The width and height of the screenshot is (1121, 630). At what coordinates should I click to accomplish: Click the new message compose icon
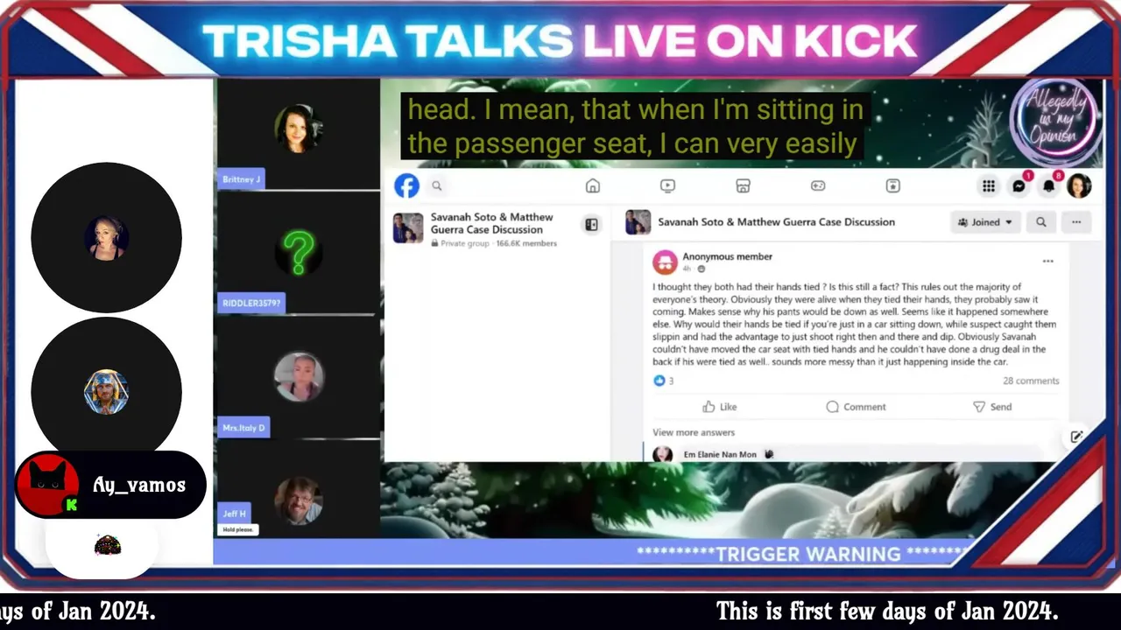[x=1076, y=437]
